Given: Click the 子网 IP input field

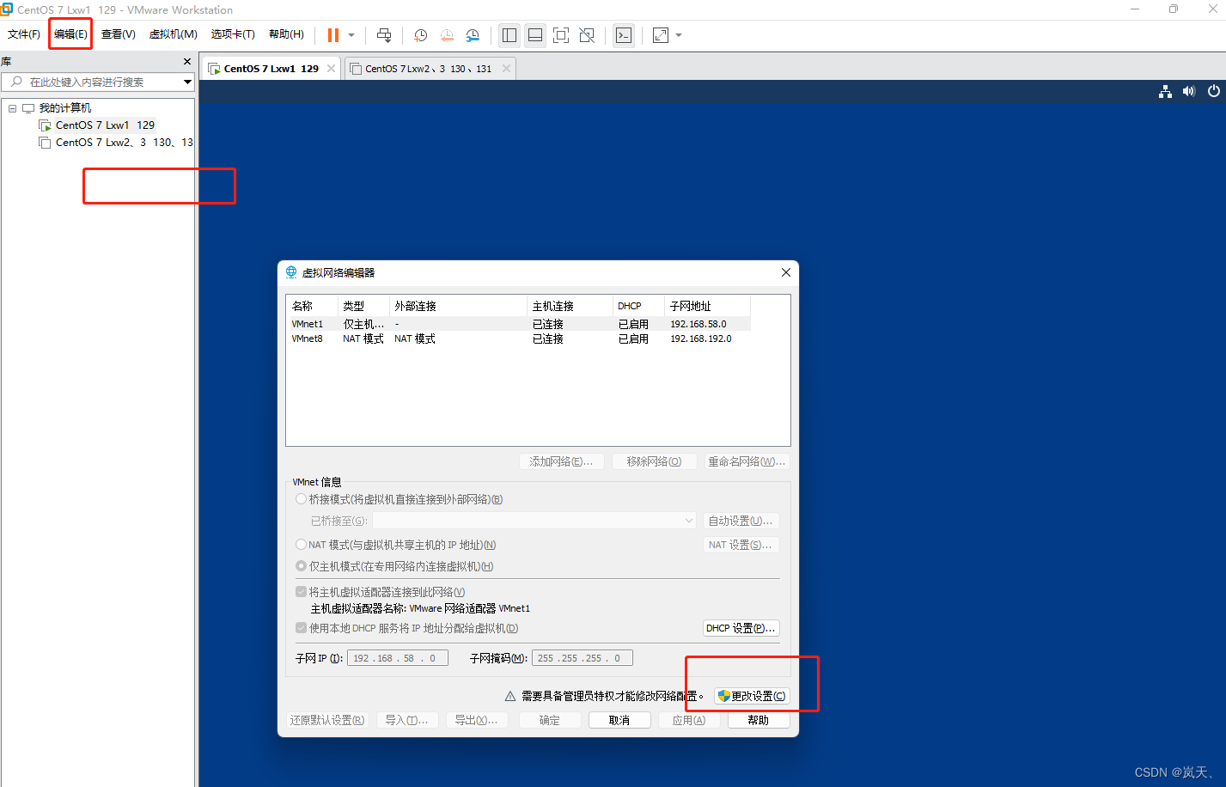Looking at the screenshot, I should [x=398, y=658].
